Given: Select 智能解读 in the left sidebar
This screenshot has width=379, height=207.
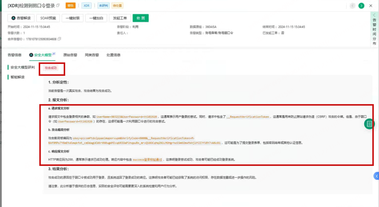Looking at the screenshot, I should point(17,77).
